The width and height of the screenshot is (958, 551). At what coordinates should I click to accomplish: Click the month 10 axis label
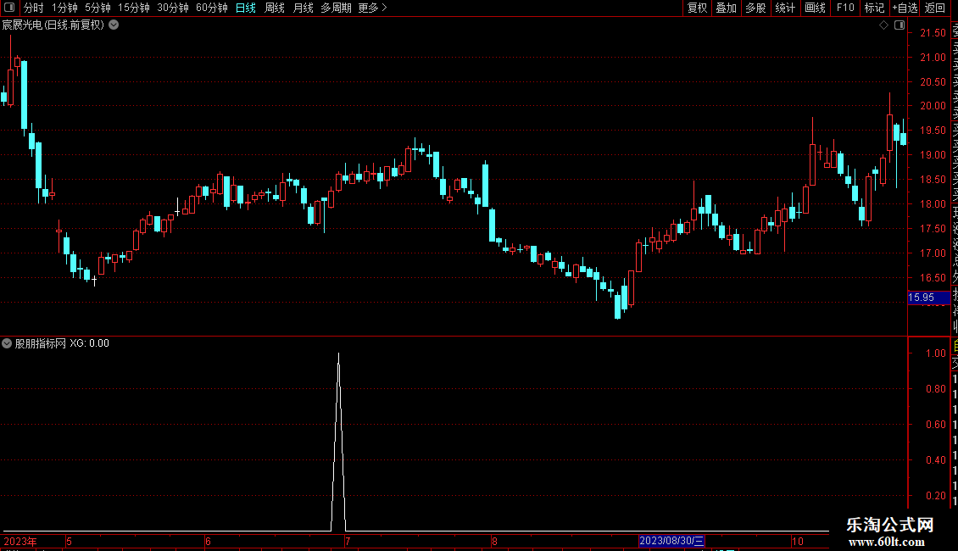797,541
